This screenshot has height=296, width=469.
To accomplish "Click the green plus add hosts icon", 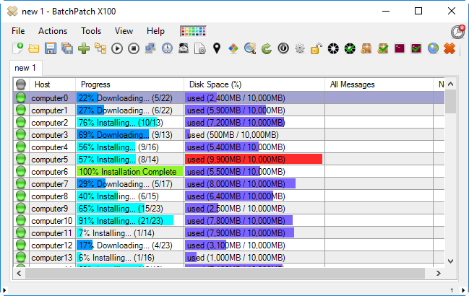I will (x=84, y=49).
